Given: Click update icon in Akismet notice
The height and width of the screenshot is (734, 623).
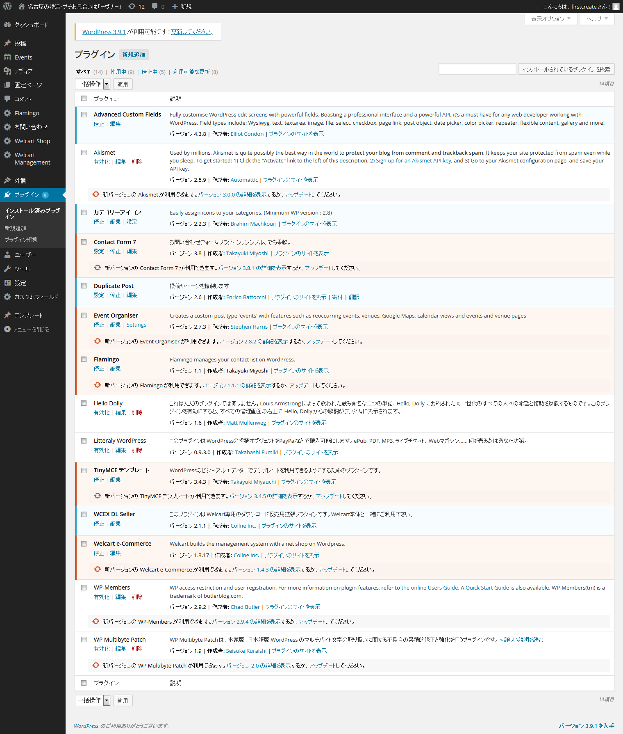Looking at the screenshot, I should click(95, 194).
